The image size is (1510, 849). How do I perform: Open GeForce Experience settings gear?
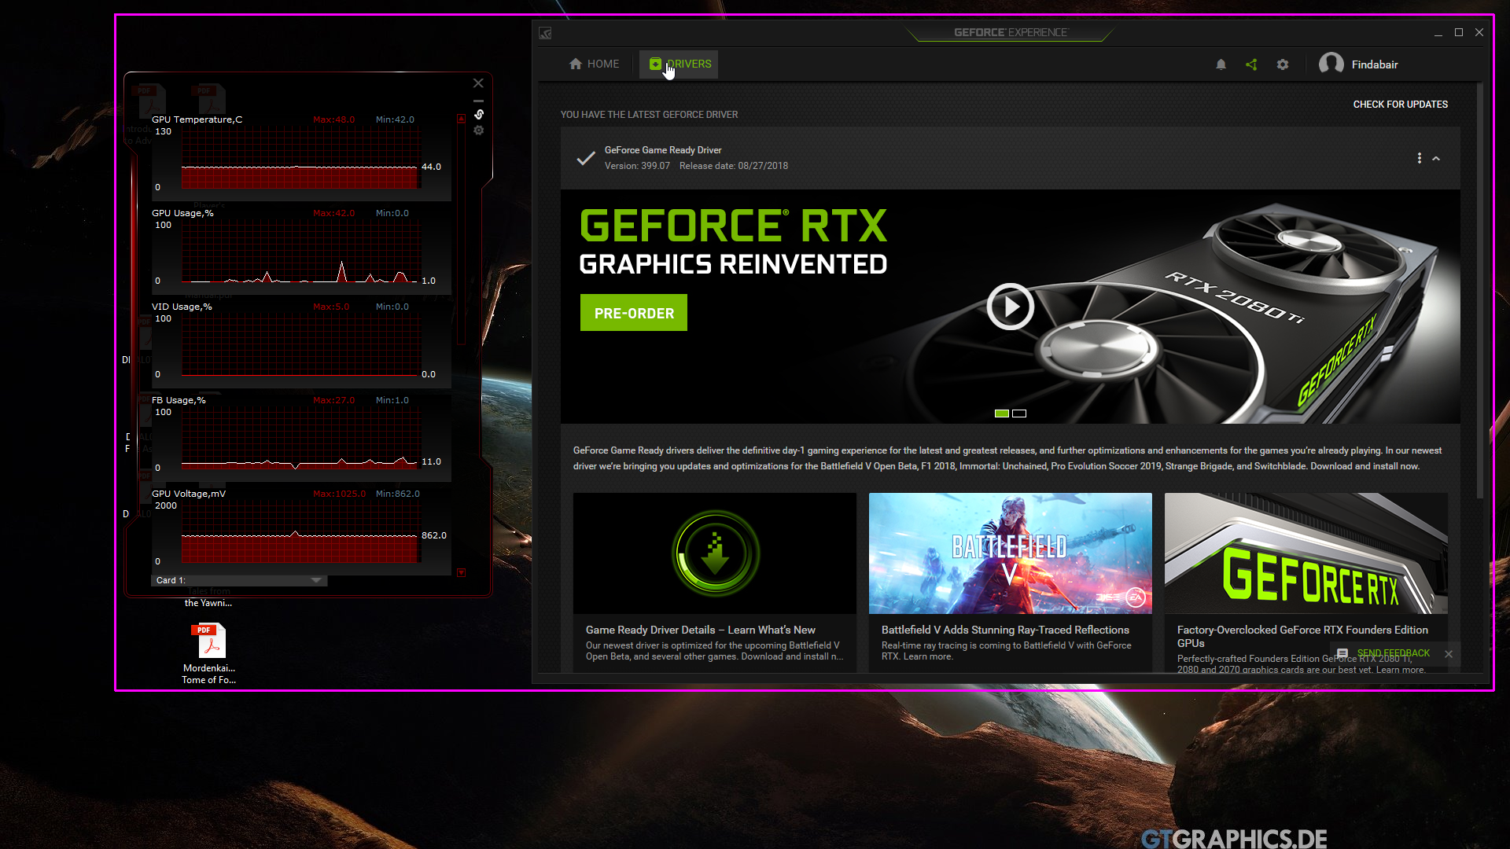pos(1283,64)
